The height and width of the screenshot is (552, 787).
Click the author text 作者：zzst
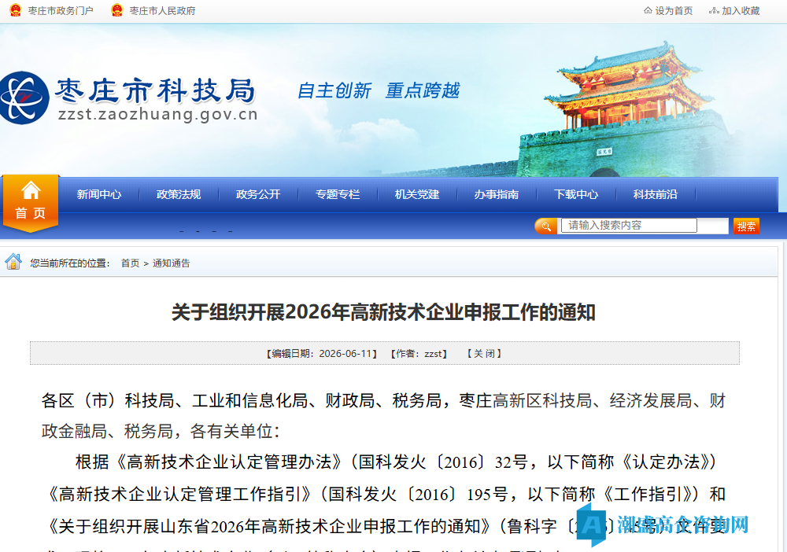pyautogui.click(x=419, y=354)
